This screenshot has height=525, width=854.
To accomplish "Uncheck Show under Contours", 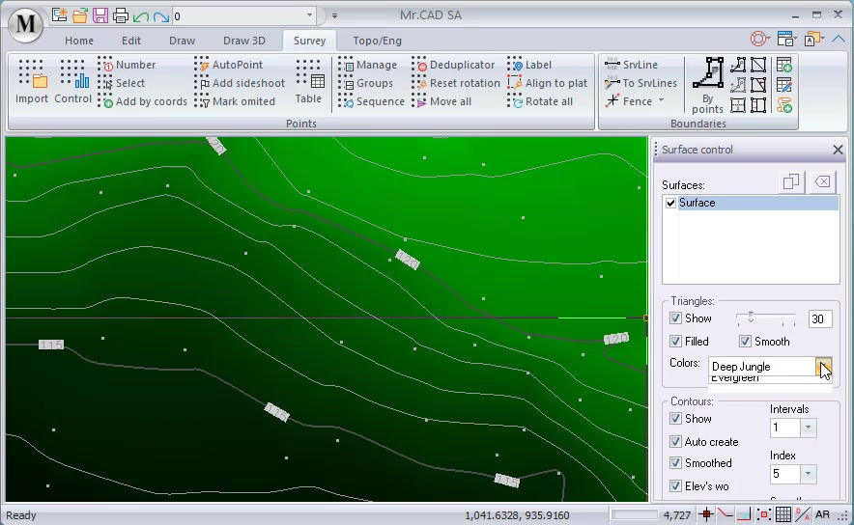I will pyautogui.click(x=675, y=419).
